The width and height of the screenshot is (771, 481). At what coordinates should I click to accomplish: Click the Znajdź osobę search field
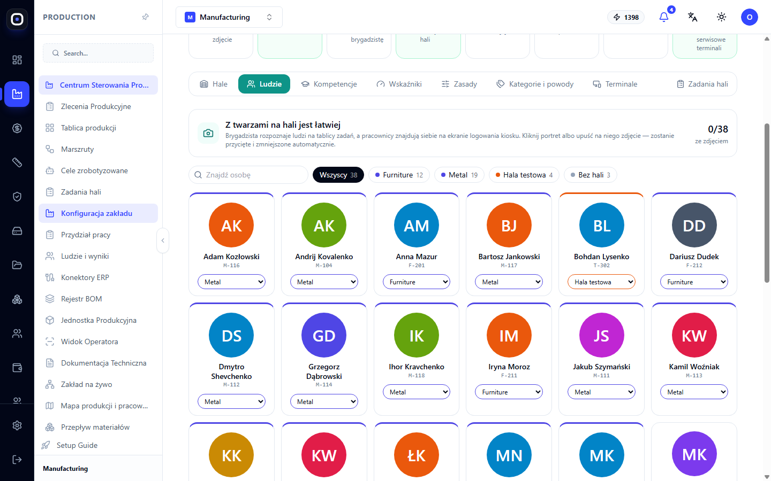tap(248, 175)
